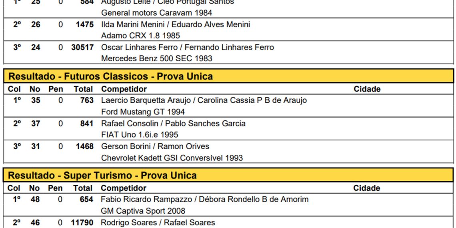Click the Super Turismo results heading
The width and height of the screenshot is (456, 228).
click(x=102, y=176)
